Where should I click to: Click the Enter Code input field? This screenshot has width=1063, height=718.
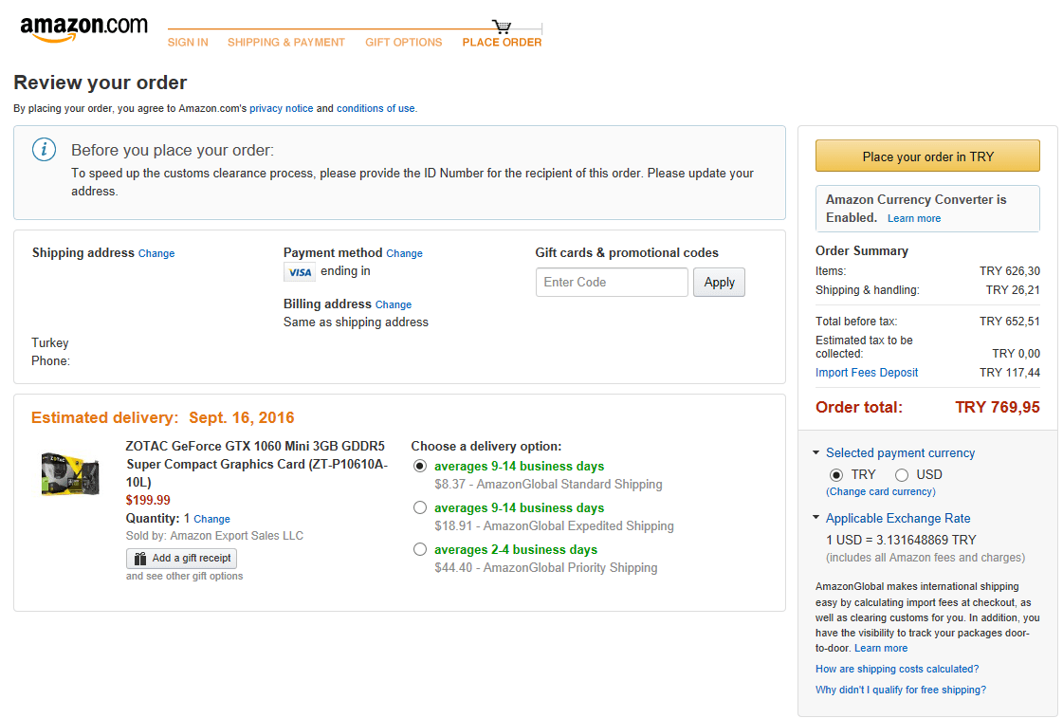pos(612,283)
